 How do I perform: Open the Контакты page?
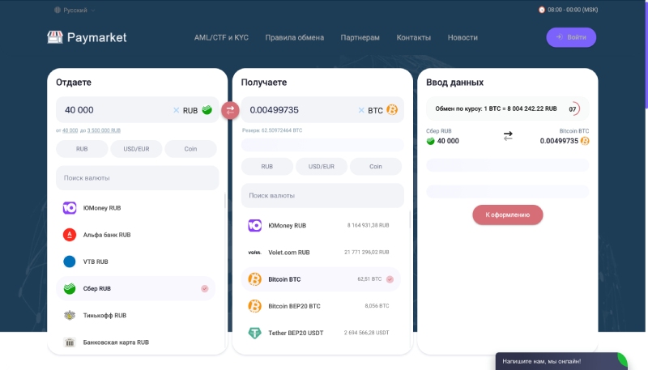414,37
